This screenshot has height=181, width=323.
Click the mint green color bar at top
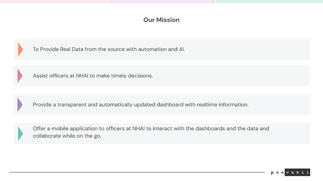coord(269,1)
